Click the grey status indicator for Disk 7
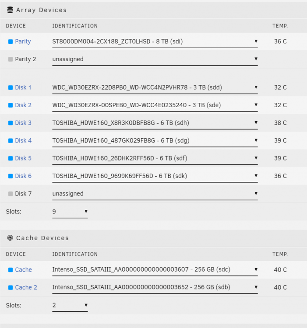 [x=10, y=194]
